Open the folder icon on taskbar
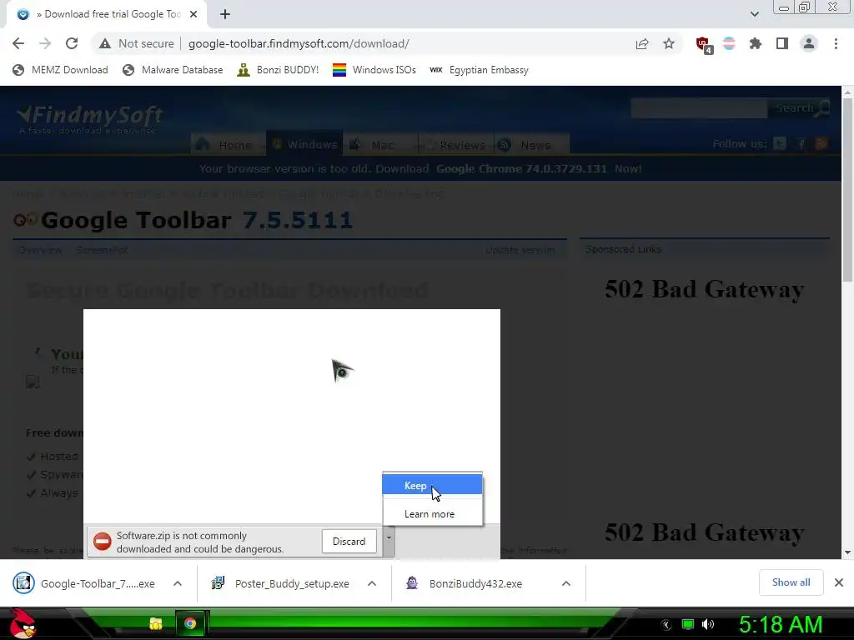Viewport: 854px width, 640px height. click(156, 623)
